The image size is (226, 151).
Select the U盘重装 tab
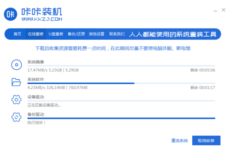56,34
